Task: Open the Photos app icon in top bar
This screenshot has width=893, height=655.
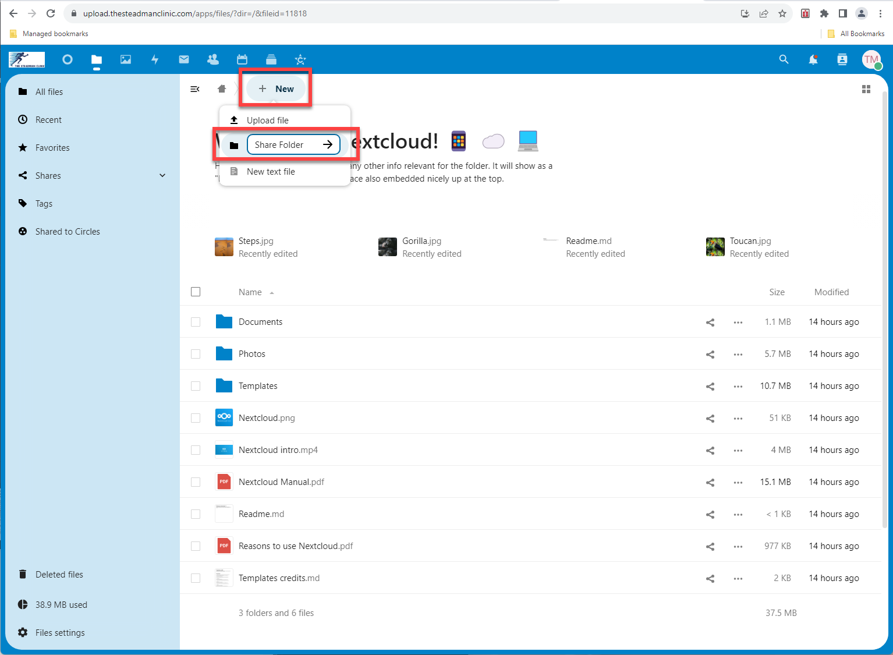Action: [126, 59]
